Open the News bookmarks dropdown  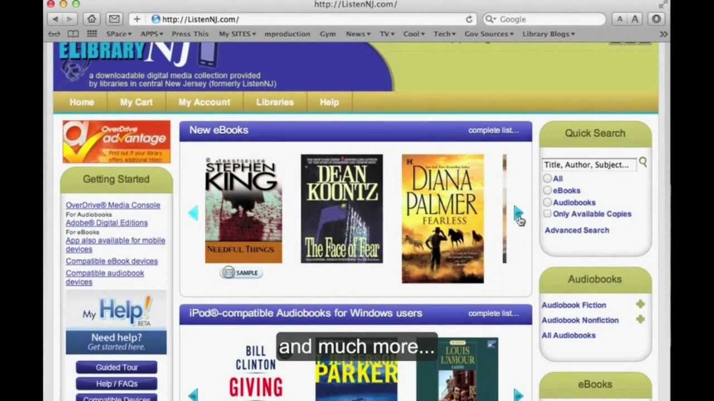click(x=358, y=34)
